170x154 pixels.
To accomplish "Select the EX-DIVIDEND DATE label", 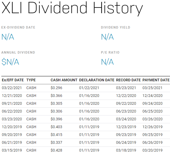I will coord(18,27).
